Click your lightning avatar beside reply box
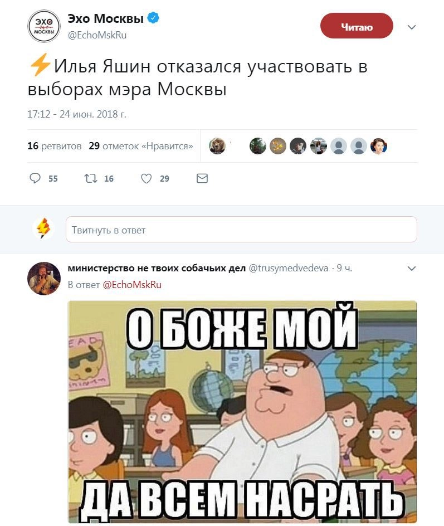444x526 pixels. point(43,228)
